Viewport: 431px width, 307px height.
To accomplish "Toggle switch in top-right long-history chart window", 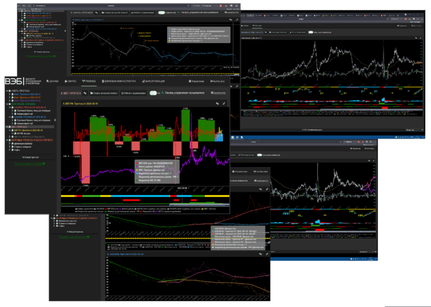I will [x=310, y=32].
